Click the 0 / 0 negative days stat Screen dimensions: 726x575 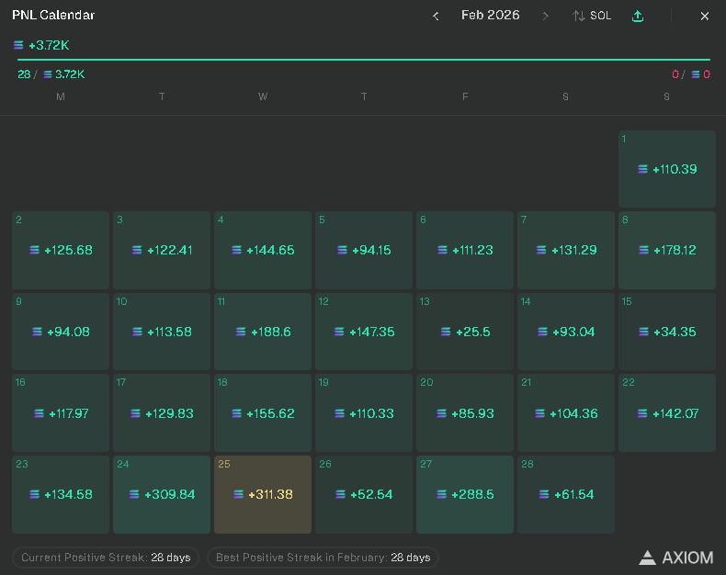[691, 74]
